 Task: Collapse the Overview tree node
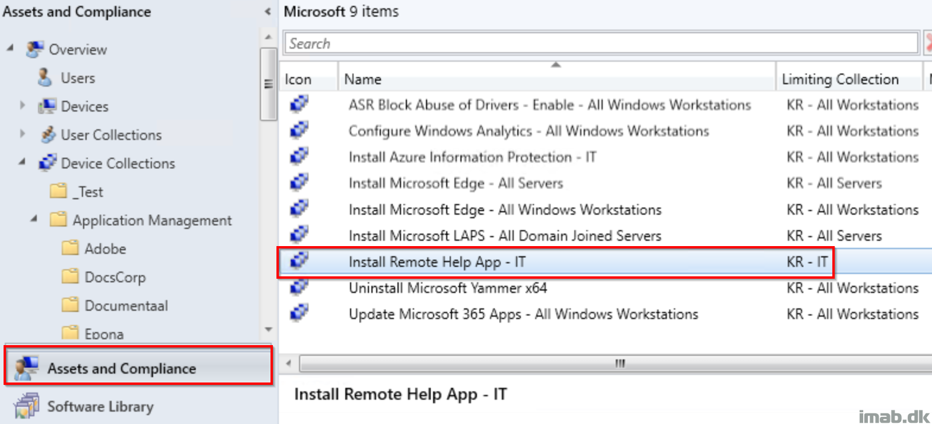[10, 47]
